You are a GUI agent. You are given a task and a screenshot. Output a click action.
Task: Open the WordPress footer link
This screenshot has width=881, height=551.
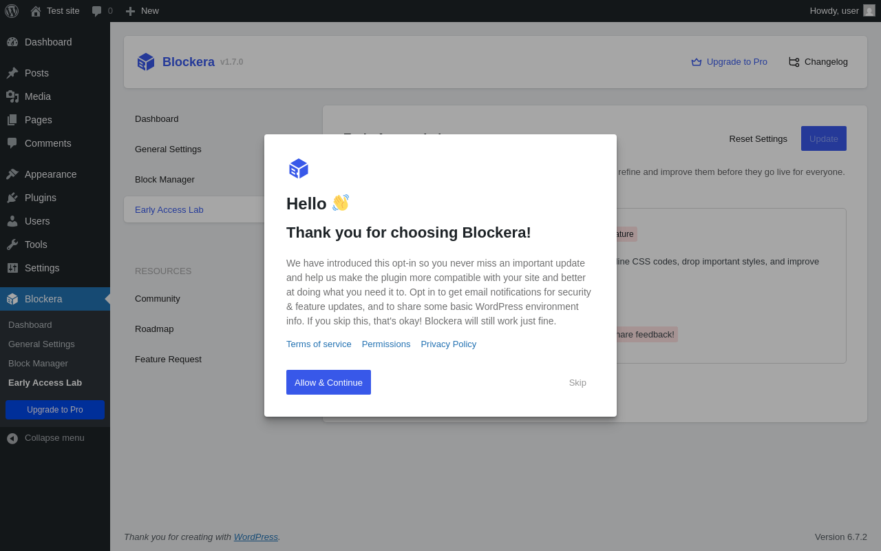pyautogui.click(x=255, y=537)
